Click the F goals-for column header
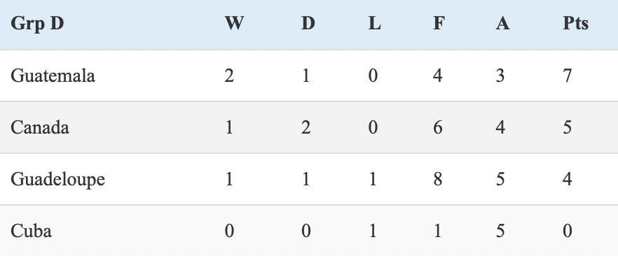This screenshot has width=618, height=256. [x=439, y=24]
